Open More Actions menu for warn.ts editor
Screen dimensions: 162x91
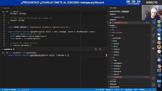point(104,8)
